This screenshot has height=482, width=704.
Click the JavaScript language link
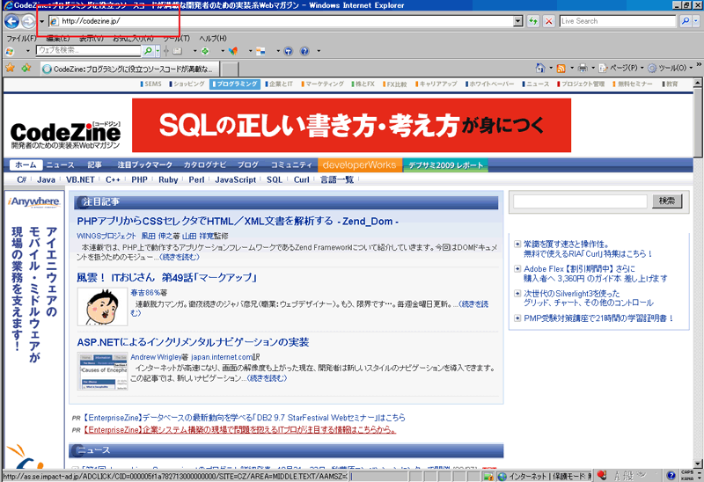pos(236,179)
